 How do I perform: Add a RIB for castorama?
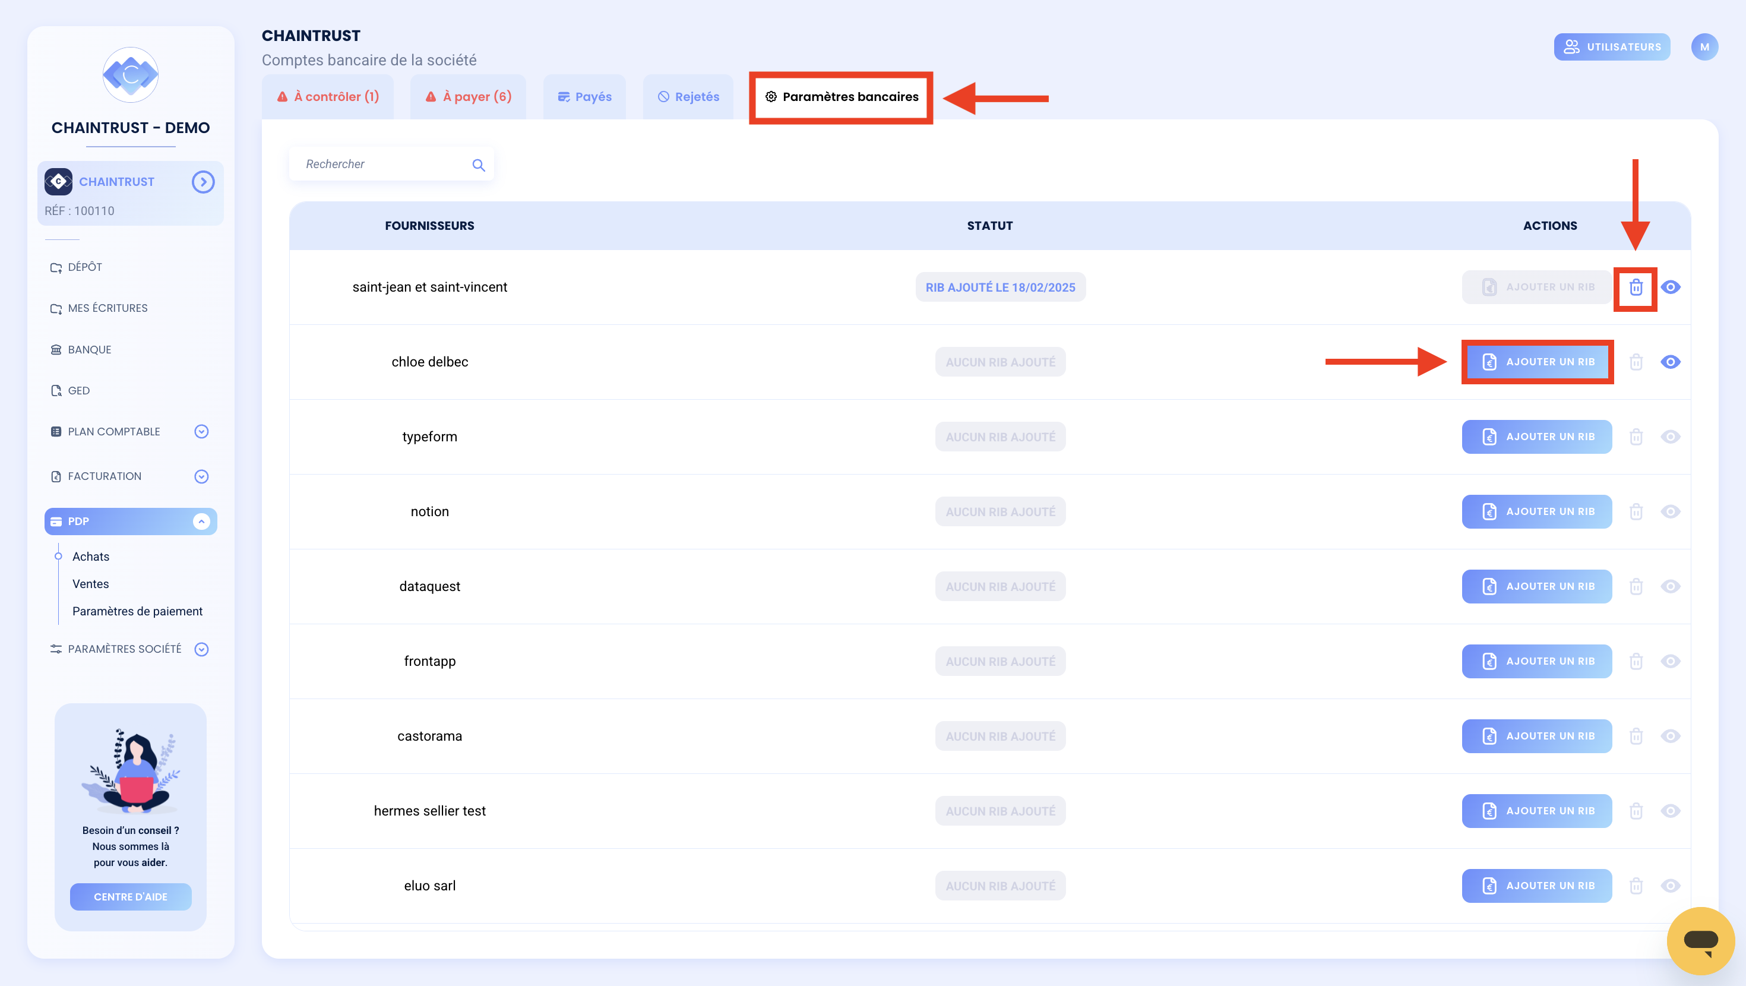click(x=1536, y=737)
